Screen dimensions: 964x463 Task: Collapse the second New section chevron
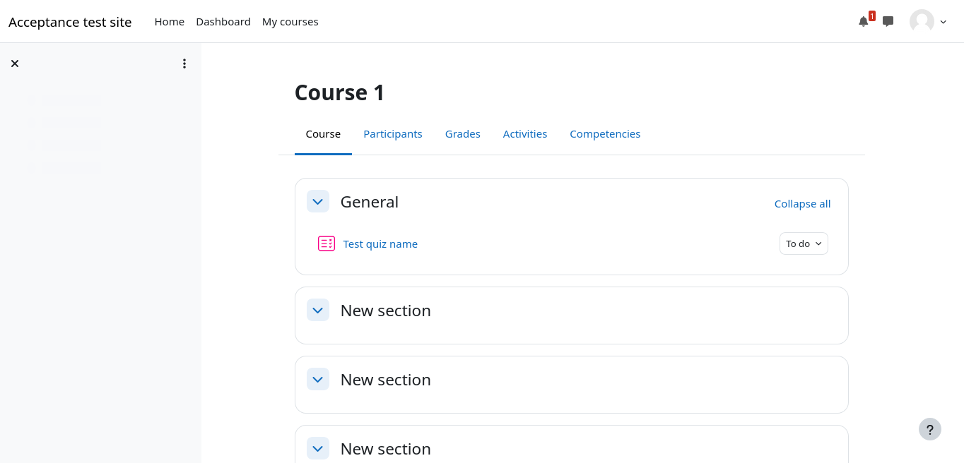[318, 380]
